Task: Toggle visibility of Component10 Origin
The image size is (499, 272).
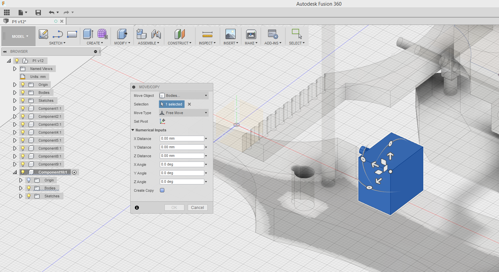Action: click(x=29, y=180)
